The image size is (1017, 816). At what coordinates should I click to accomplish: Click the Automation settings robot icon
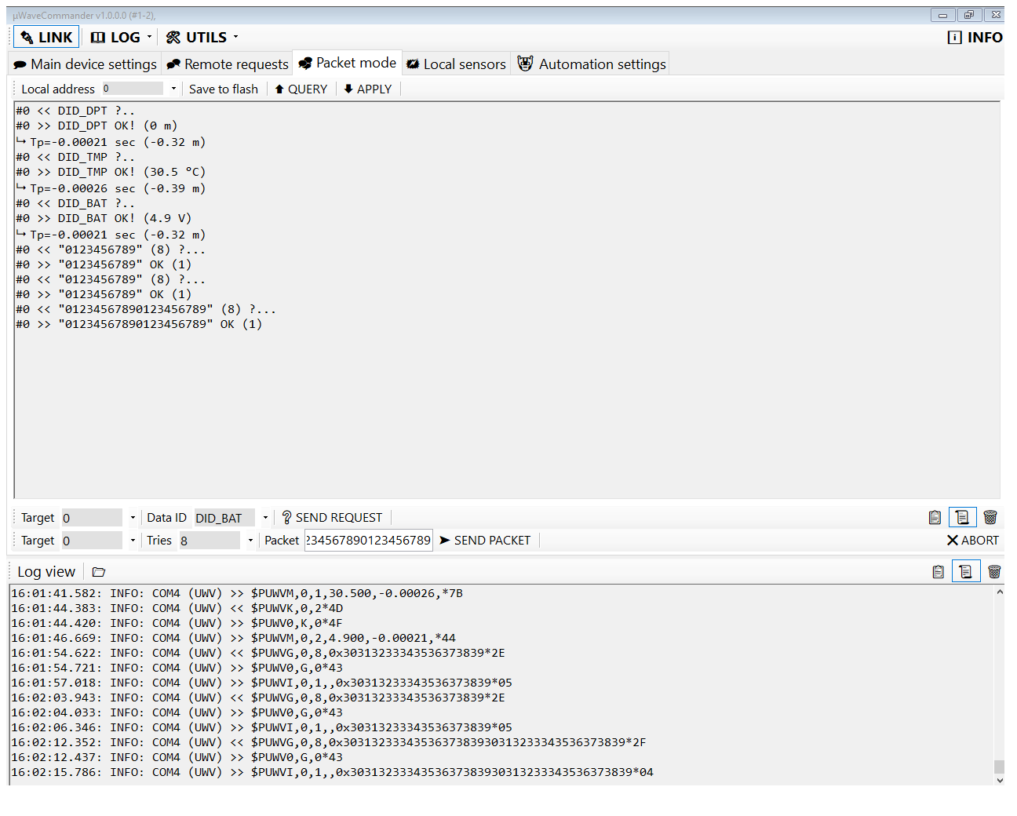(x=525, y=64)
